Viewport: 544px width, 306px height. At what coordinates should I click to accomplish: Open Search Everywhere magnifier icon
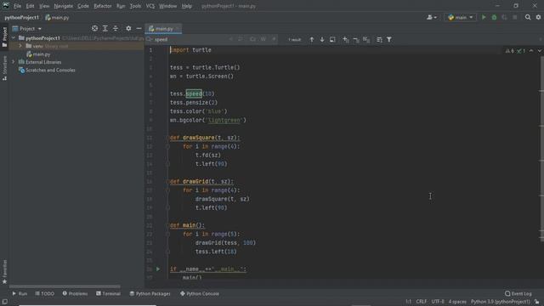click(x=528, y=17)
